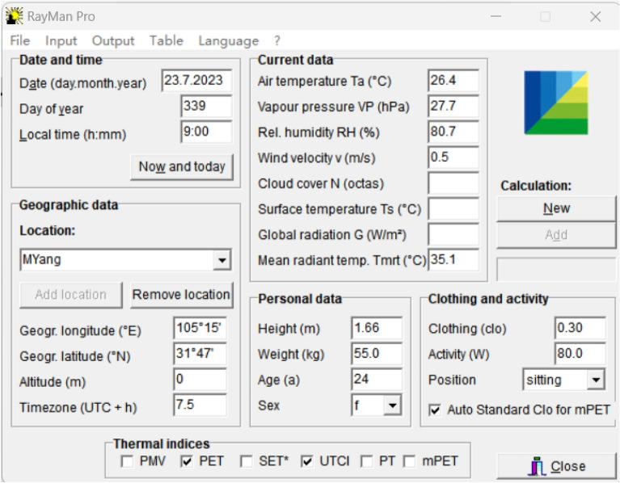Enable the PMV thermal index checkbox

(x=127, y=462)
